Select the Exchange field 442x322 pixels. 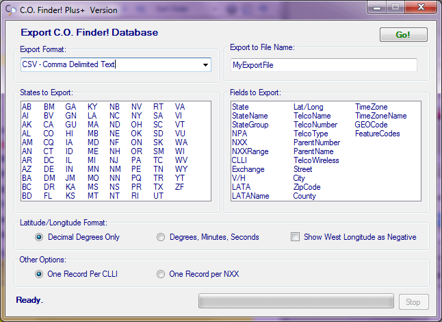pos(248,169)
